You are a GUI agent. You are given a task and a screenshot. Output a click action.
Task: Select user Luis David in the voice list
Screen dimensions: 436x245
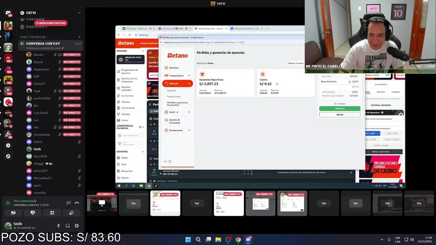[40, 113]
